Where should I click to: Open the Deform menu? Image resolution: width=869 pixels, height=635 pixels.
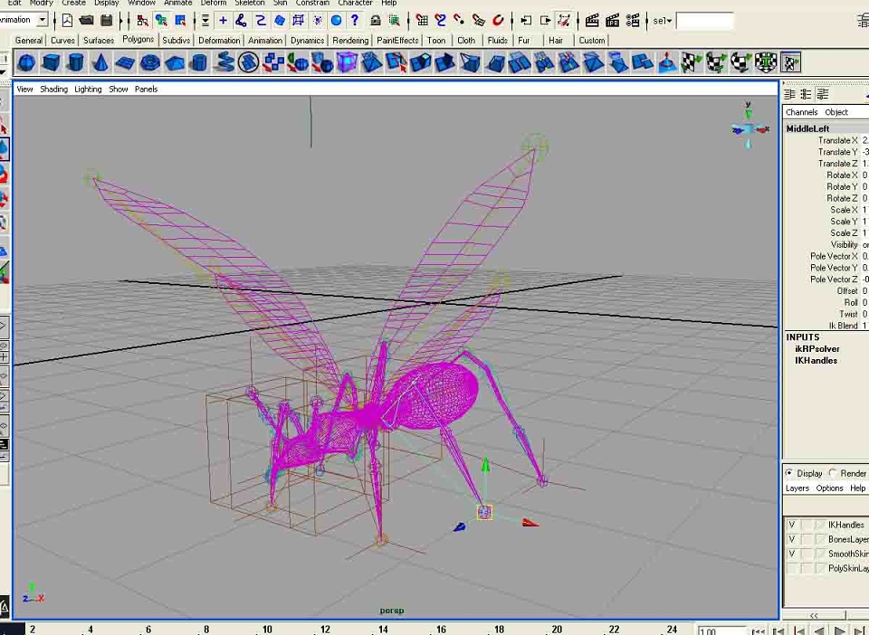(214, 3)
